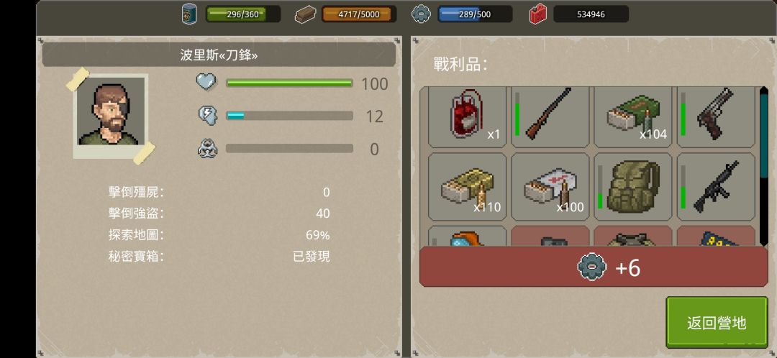777x358 pixels.
Task: Click the heart health icon
Action: [206, 82]
